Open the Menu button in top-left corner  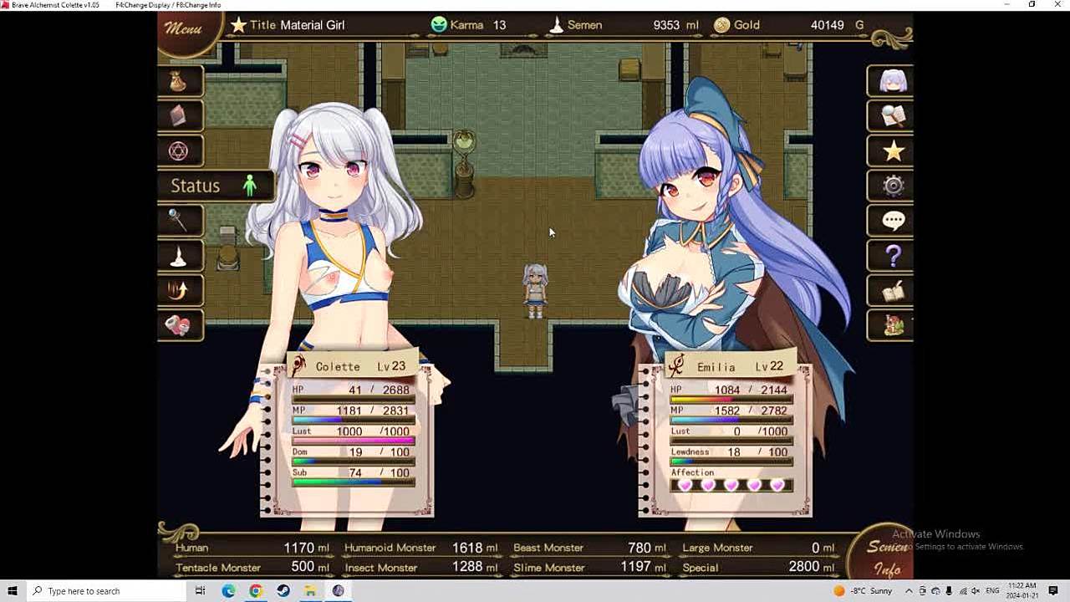[184, 29]
